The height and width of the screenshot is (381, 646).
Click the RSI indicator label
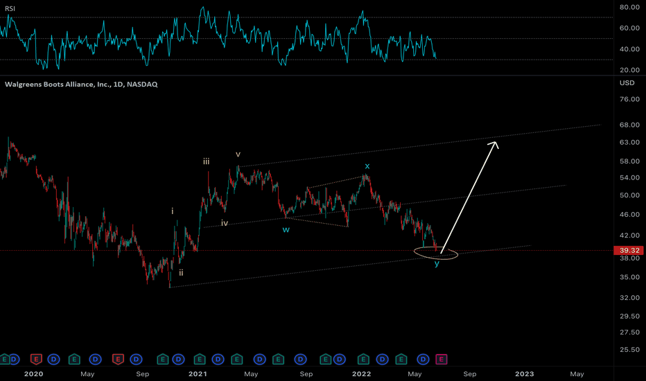point(10,8)
